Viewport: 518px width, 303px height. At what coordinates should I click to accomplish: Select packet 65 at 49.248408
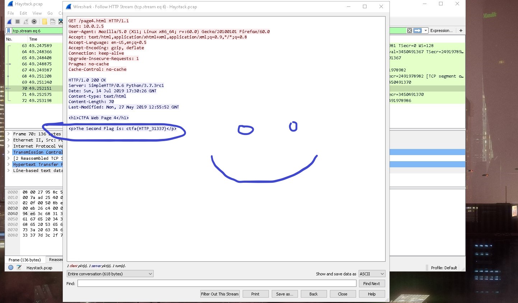34,58
